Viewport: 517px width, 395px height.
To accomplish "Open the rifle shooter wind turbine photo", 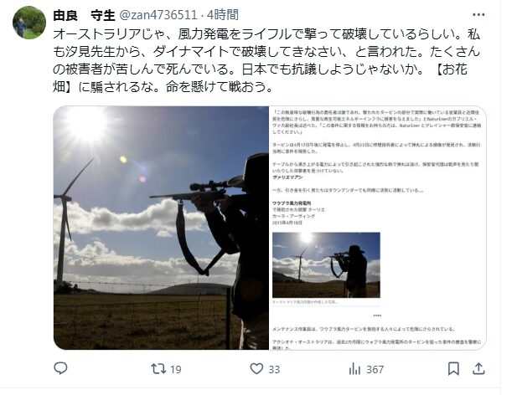I will coord(161,228).
